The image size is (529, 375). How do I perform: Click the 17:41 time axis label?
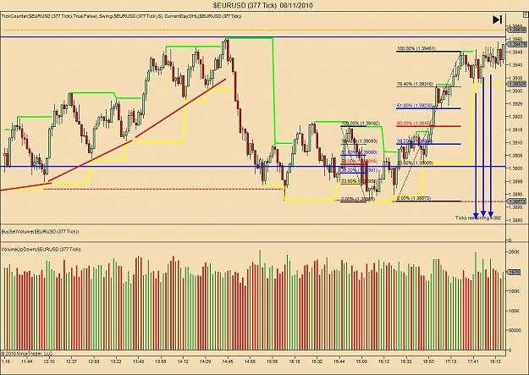(x=473, y=361)
